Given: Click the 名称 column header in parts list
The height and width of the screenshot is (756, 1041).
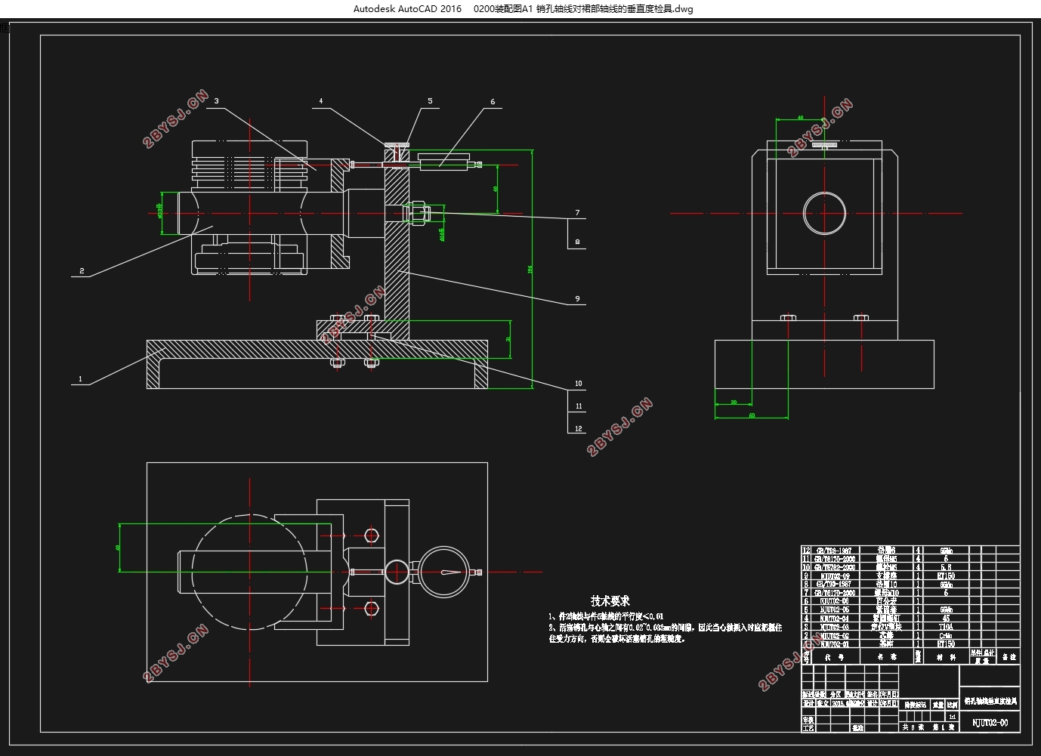Looking at the screenshot, I should (x=887, y=657).
